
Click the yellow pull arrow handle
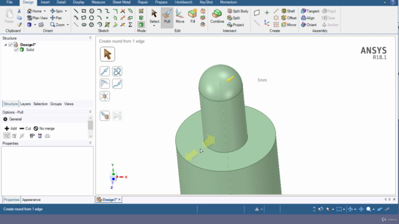point(230,80)
